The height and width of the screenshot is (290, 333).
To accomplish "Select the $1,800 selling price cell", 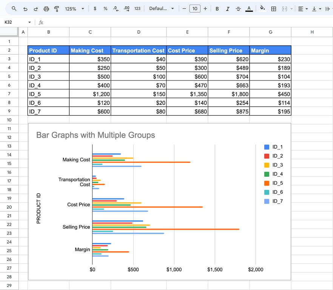I will 229,94.
